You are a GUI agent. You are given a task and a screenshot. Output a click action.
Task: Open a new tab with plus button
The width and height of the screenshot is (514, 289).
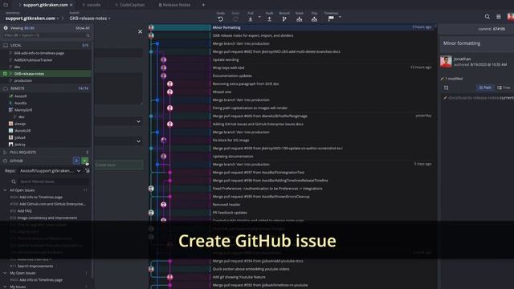pos(203,5)
